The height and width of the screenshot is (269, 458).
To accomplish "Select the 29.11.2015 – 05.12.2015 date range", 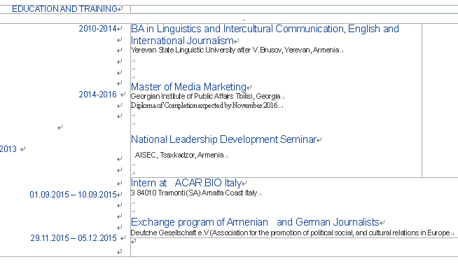I will 74,238.
